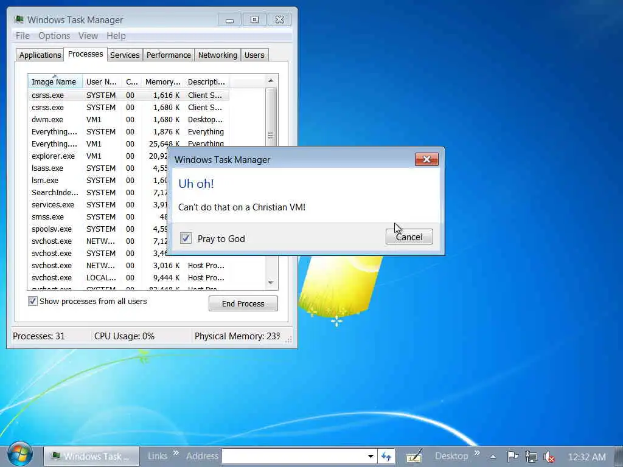Select the explorer.exe process row
The width and height of the screenshot is (623, 467).
click(x=98, y=156)
